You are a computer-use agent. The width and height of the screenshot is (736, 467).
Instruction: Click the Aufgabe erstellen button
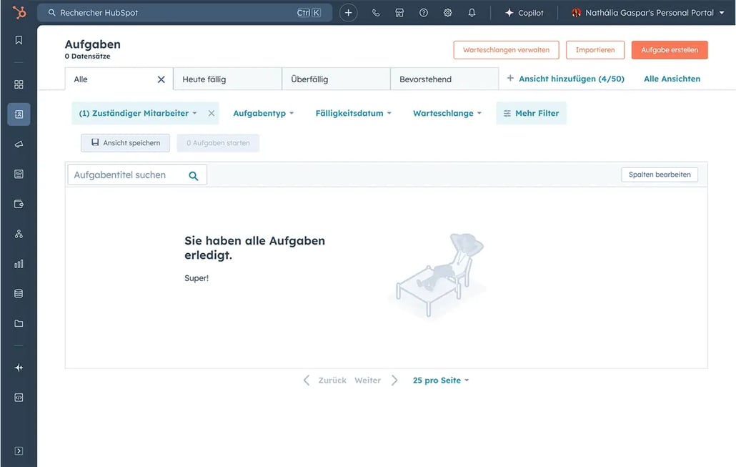click(670, 49)
